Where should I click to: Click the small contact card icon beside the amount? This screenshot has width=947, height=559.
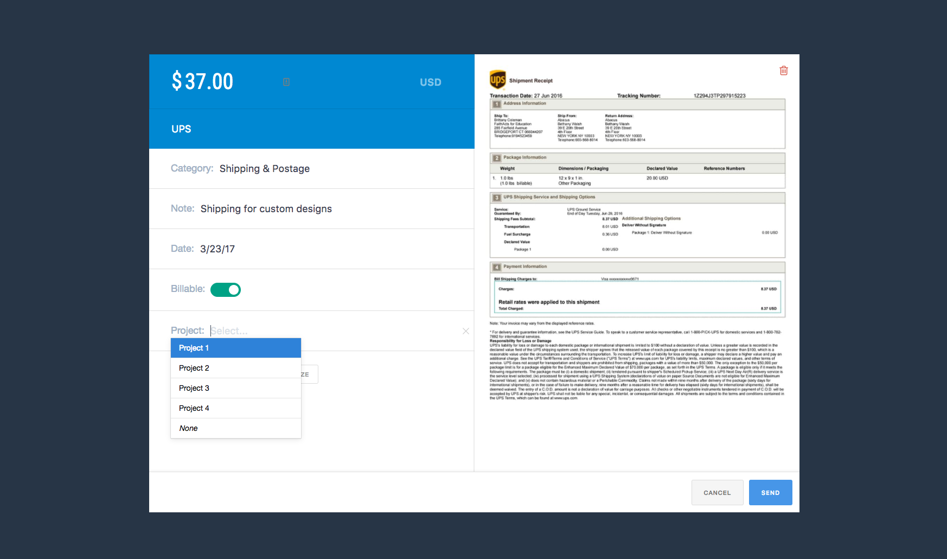click(286, 82)
